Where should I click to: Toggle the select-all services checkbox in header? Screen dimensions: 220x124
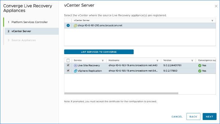pos(68,60)
